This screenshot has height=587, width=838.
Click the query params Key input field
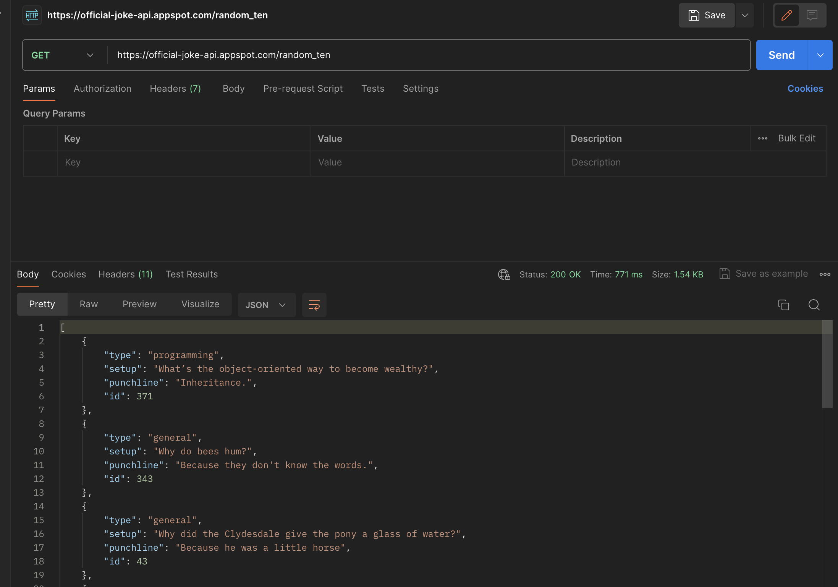click(184, 162)
